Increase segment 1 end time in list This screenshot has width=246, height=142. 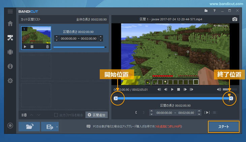point(100,37)
